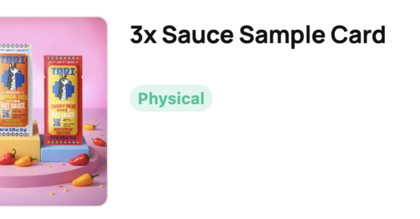Open the sauce sample product image

pyautogui.click(x=53, y=111)
